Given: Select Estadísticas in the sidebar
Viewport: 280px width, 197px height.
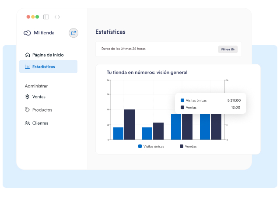Looking at the screenshot, I should (48, 67).
